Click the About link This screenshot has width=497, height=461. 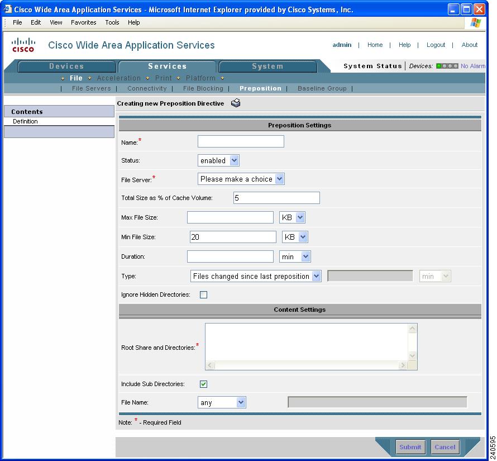tap(470, 45)
